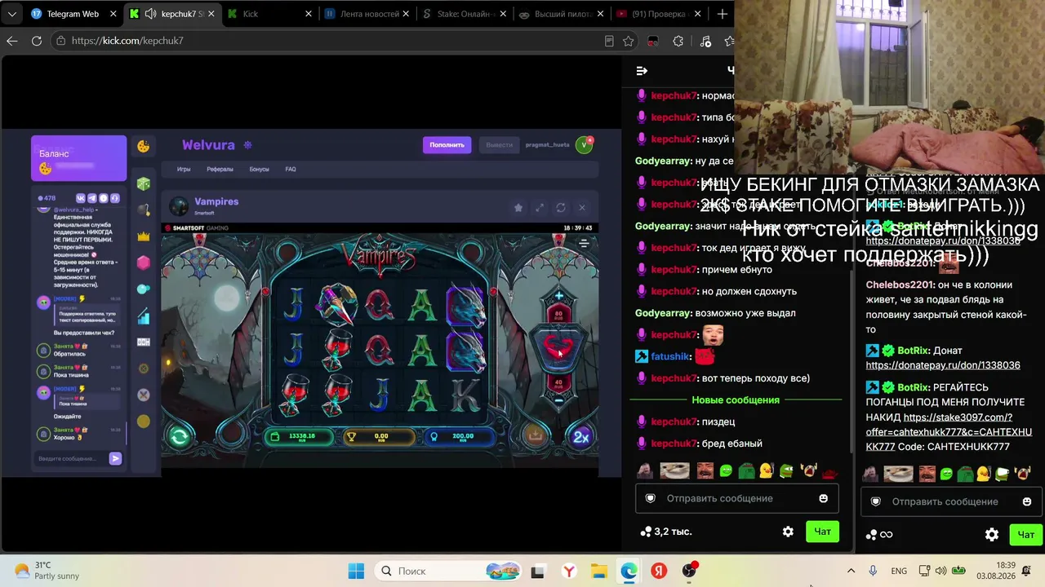This screenshot has height=587, width=1045.
Task: Open the Telegram Web browser tab
Action: (x=72, y=14)
